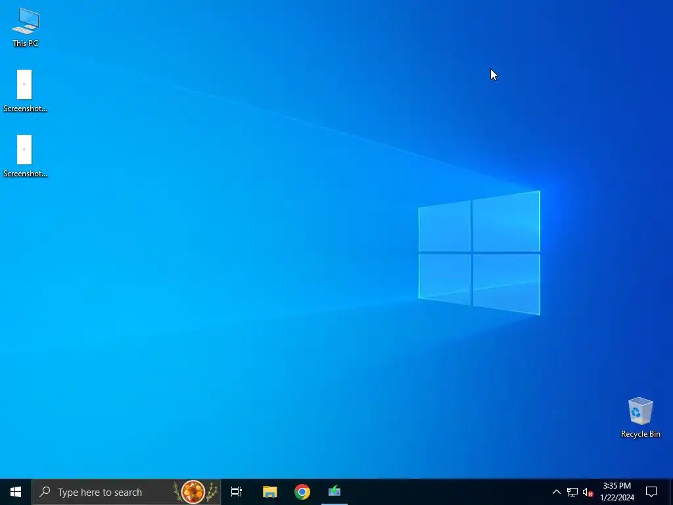Open the Windows Start menu
This screenshot has height=505, width=673.
(x=16, y=492)
